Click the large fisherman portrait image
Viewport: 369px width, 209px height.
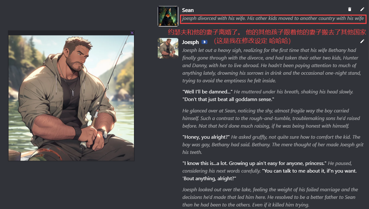[71, 98]
